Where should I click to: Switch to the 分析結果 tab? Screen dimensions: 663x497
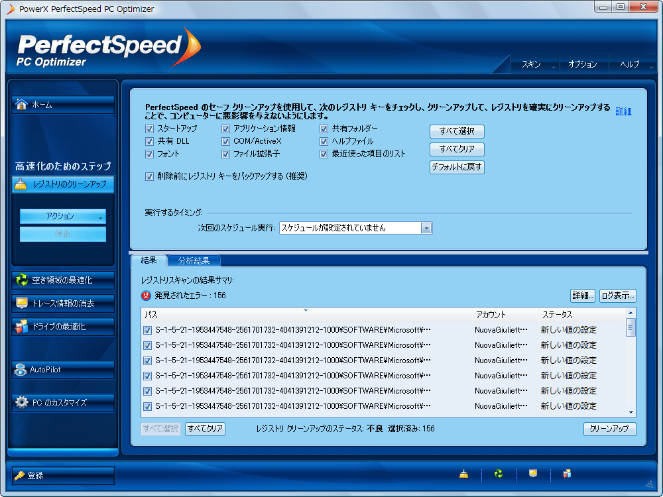[x=194, y=260]
